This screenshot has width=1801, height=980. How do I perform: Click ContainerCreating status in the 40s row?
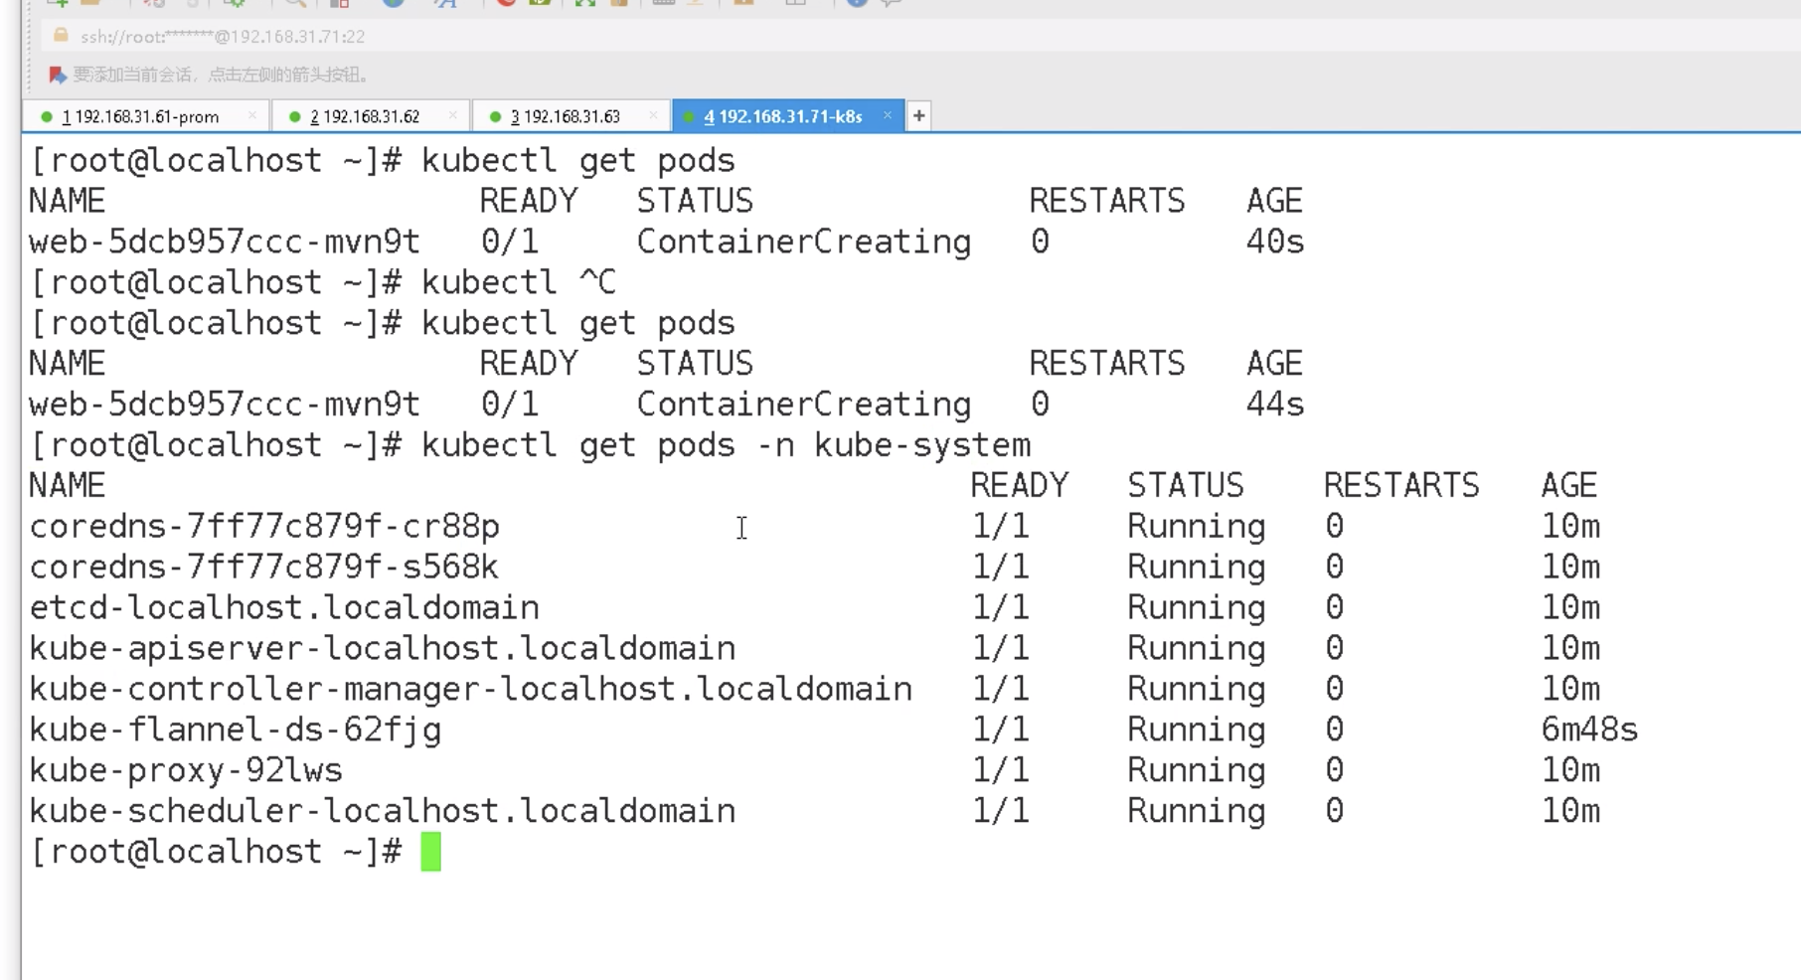point(804,242)
